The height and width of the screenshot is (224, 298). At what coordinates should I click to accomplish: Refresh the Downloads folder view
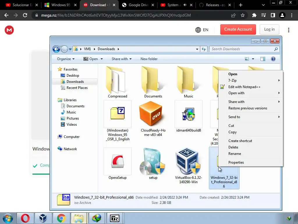tap(204, 49)
